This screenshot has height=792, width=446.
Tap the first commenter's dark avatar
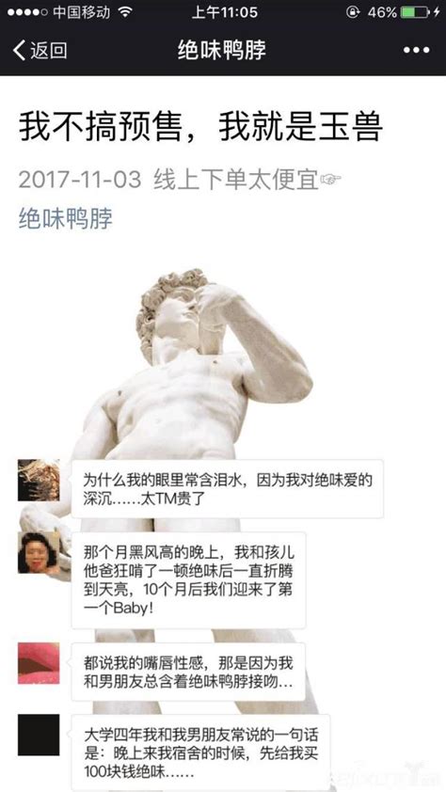[39, 480]
